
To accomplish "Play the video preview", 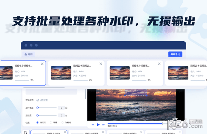I will coord(98,124).
